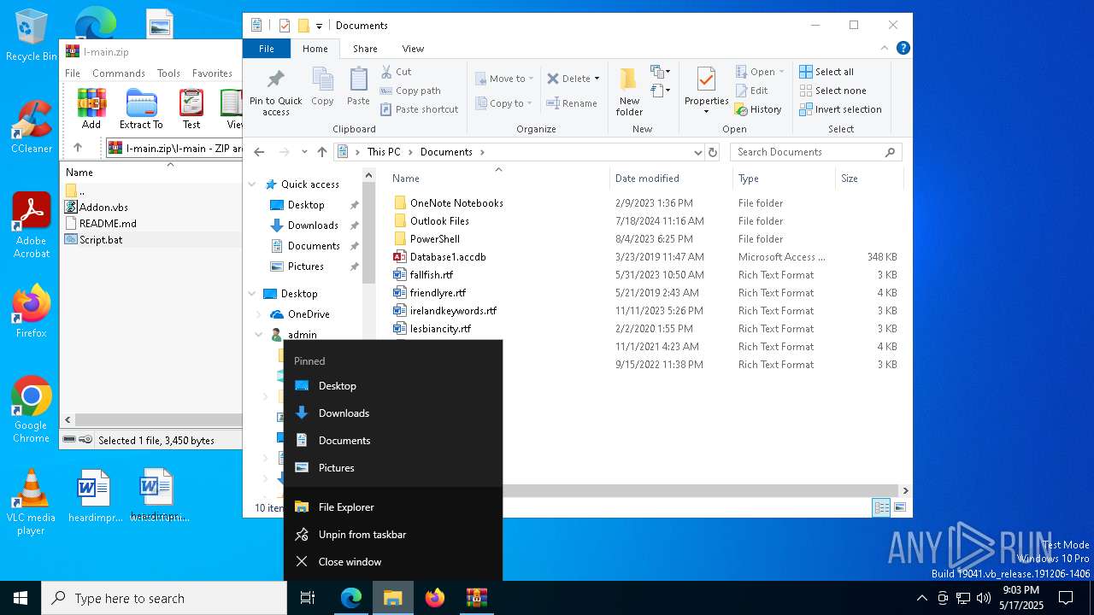Select Database1.accdb file
The image size is (1094, 615).
click(x=448, y=257)
